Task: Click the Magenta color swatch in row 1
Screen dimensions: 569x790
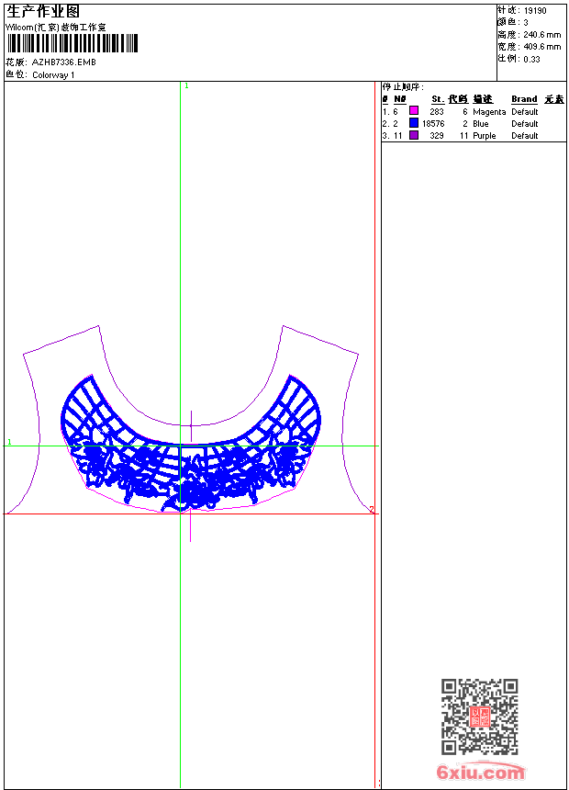Action: pos(414,110)
